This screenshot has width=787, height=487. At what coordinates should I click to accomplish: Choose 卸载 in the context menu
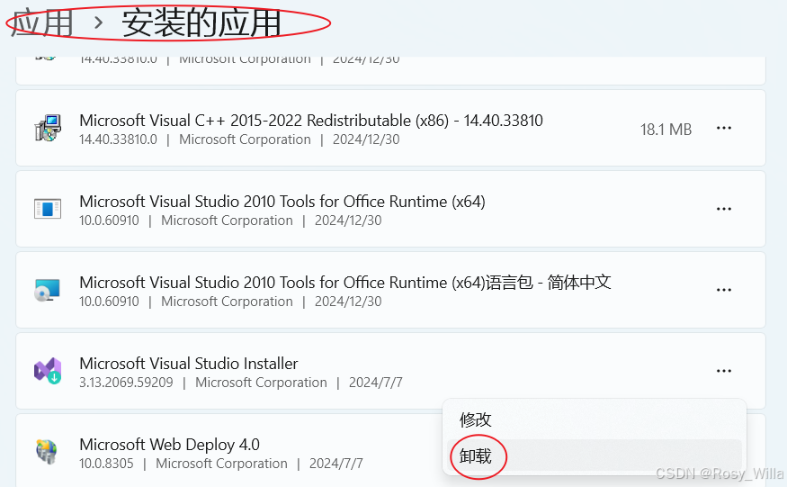[x=595, y=456]
